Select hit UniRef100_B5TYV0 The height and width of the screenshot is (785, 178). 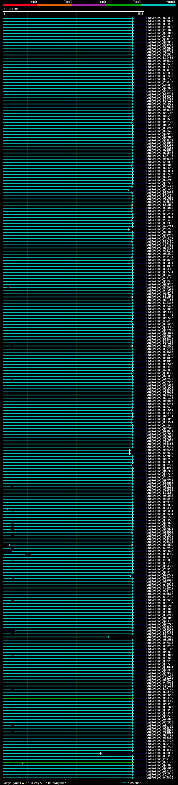pos(160,122)
